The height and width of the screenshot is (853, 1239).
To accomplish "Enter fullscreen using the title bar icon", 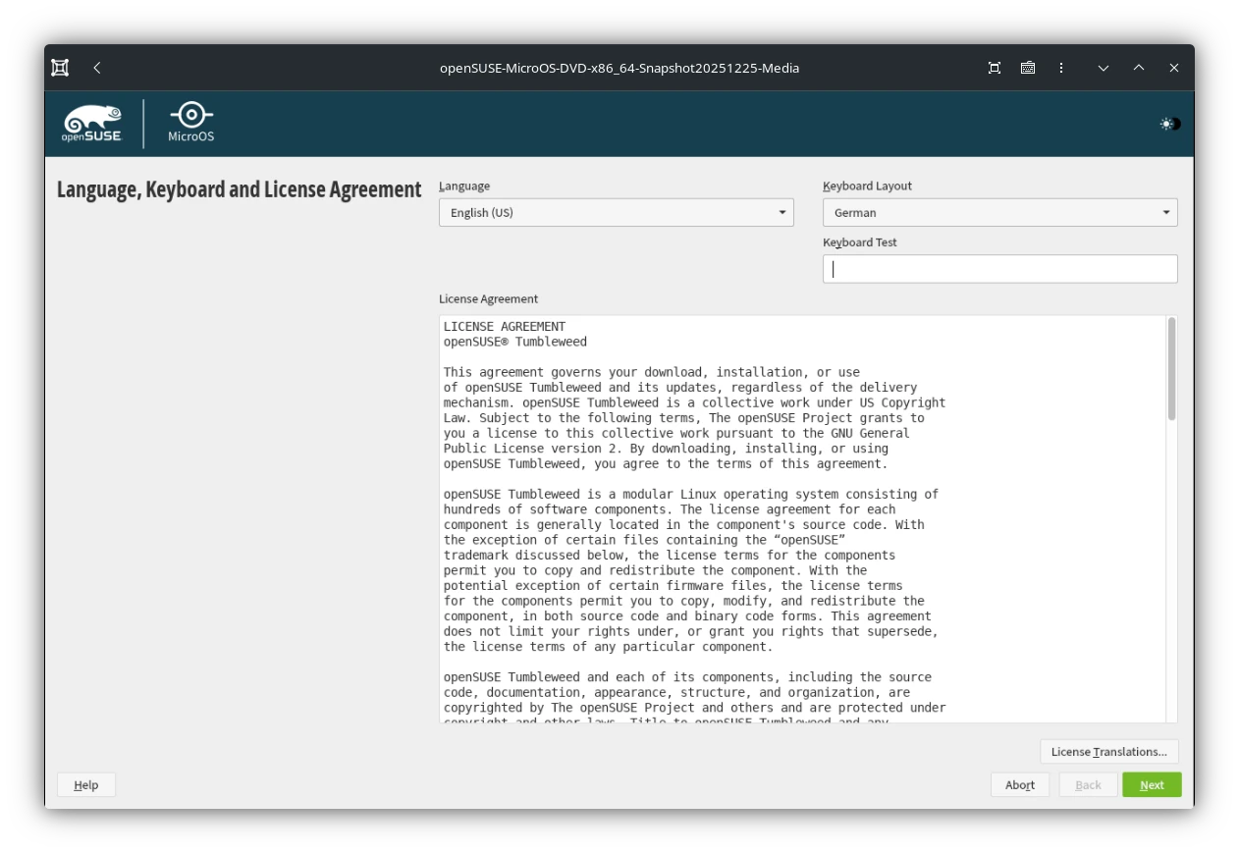I will pyautogui.click(x=994, y=68).
